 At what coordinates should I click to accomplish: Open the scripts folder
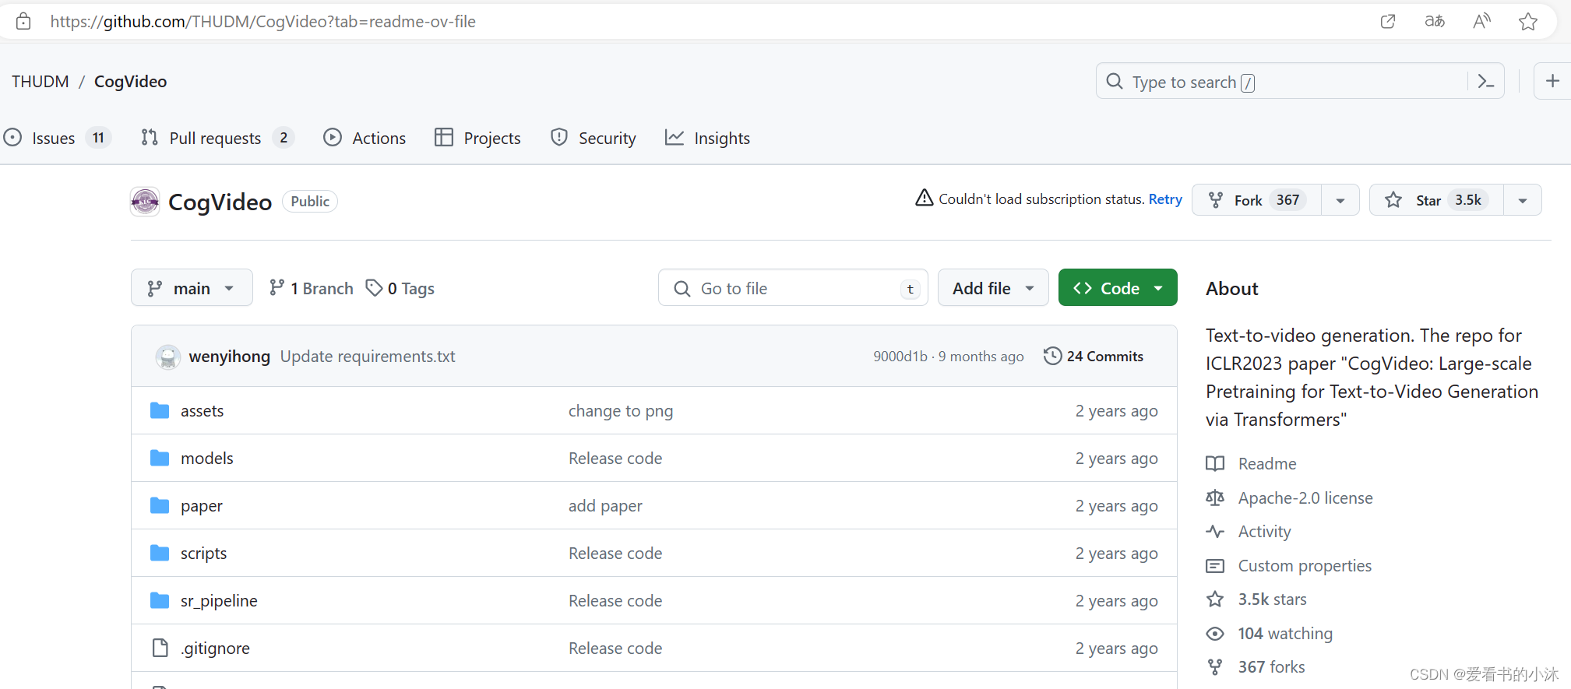(x=203, y=554)
